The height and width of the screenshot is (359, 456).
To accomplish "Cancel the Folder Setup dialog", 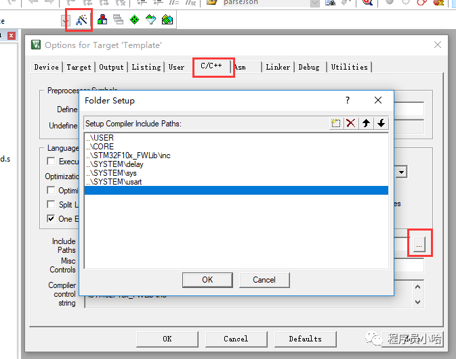I will [264, 280].
